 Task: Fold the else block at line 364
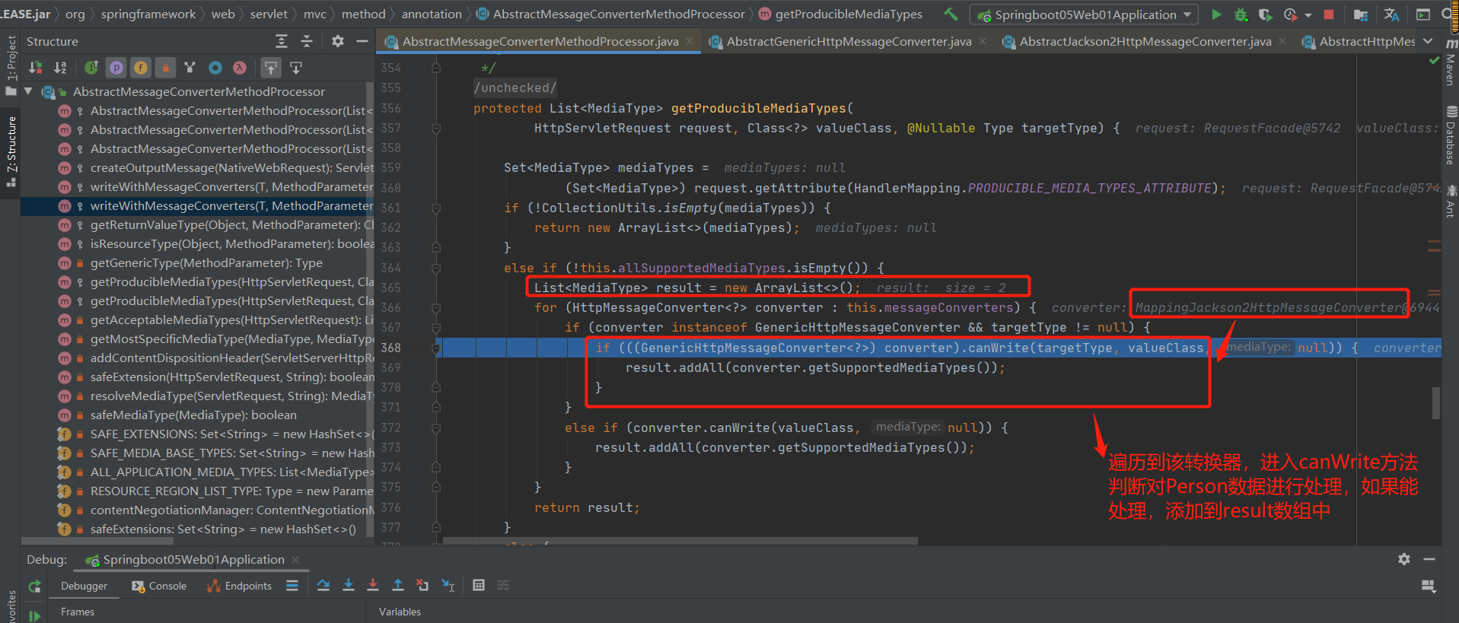pos(436,268)
